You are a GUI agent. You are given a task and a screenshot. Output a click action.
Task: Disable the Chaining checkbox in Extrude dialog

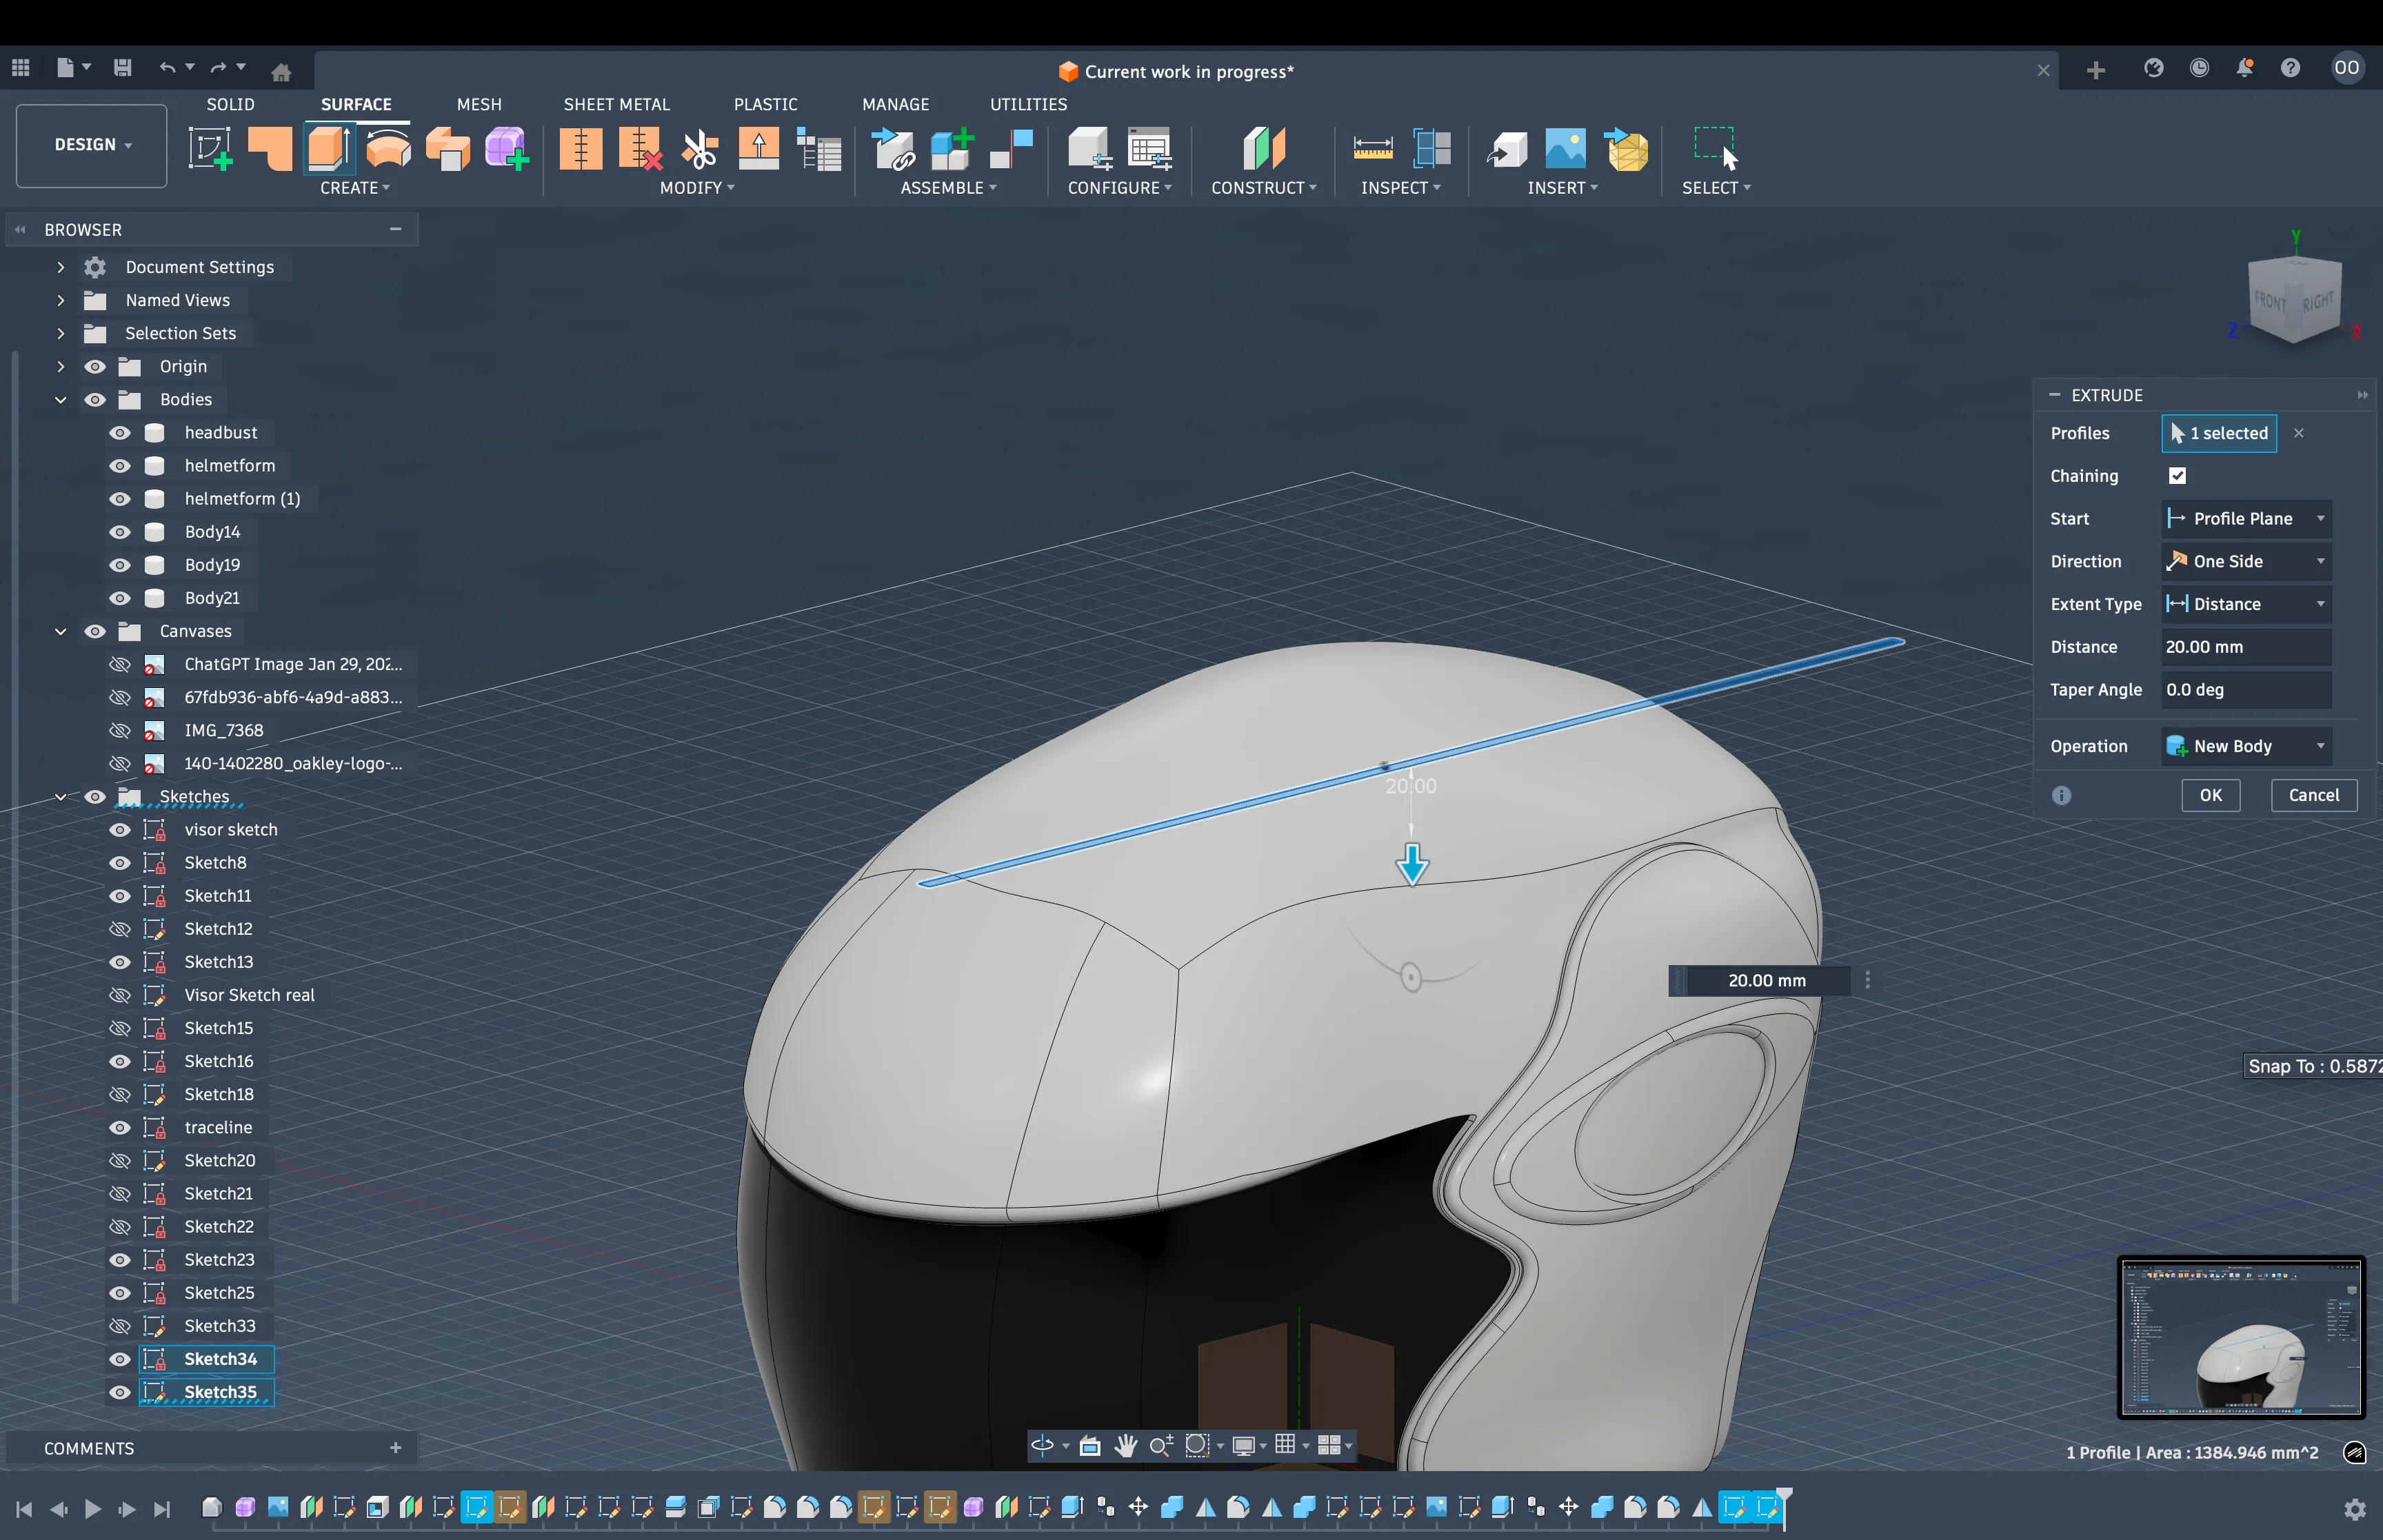[2177, 475]
